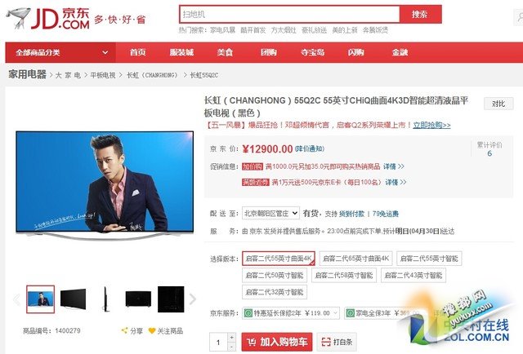Viewport: 523px width, 354px height.
Task: Select the TV side-profile thumbnail
Action: [106, 299]
